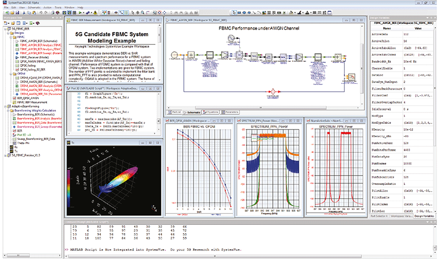
Task: Open the Schematic menu
Action: (34, 8)
